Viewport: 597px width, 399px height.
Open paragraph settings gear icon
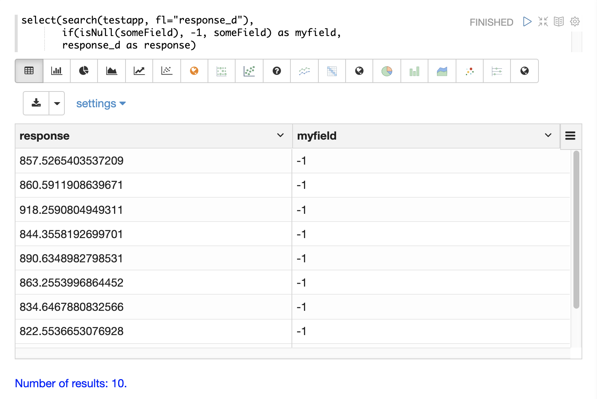[x=575, y=22]
